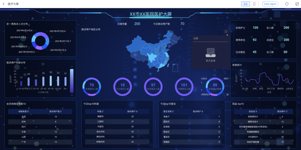
Task: Click the 卡托普利片 medicine row
Action: 263,137
